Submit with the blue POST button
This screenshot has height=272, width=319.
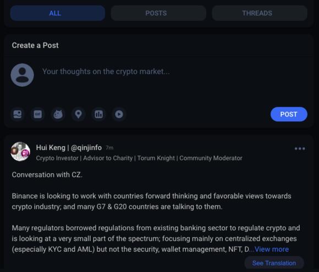(x=289, y=114)
